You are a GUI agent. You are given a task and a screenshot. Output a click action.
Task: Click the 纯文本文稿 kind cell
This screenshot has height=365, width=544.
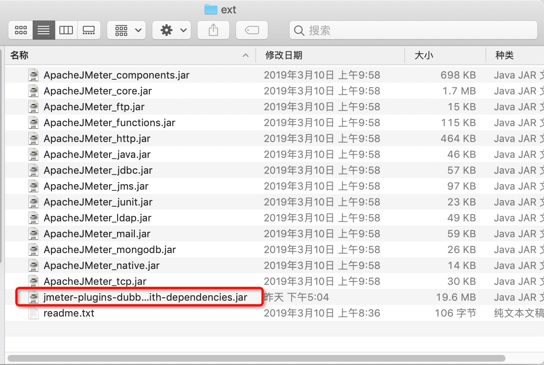click(518, 313)
